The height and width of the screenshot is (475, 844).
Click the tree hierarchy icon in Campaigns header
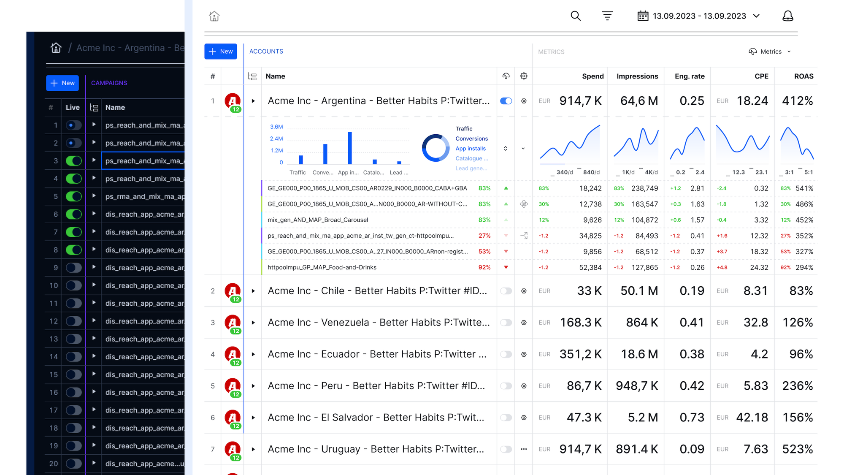point(94,108)
